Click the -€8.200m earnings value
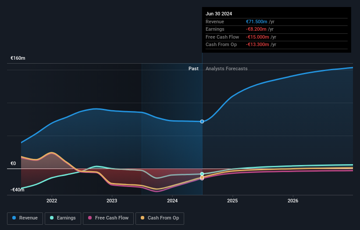 tap(256, 29)
